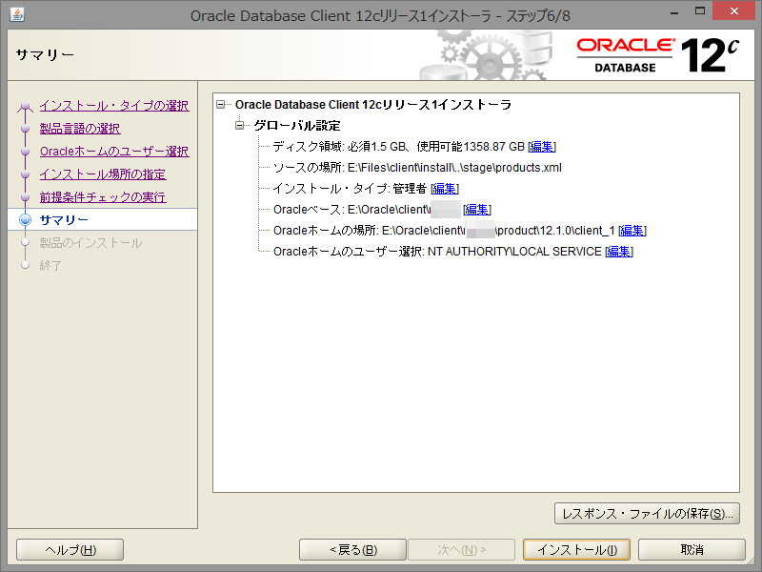Screen dimensions: 762x572
Task: Close the installer window
Action: [733, 11]
